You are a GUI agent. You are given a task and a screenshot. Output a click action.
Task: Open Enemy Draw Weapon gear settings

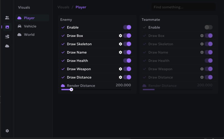pyautogui.click(x=121, y=69)
